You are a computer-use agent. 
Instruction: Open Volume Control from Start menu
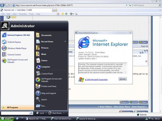(x=17, y=54)
